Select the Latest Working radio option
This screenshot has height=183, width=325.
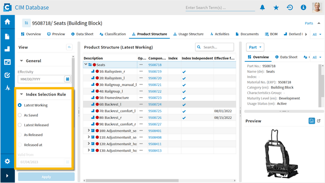pos(19,105)
